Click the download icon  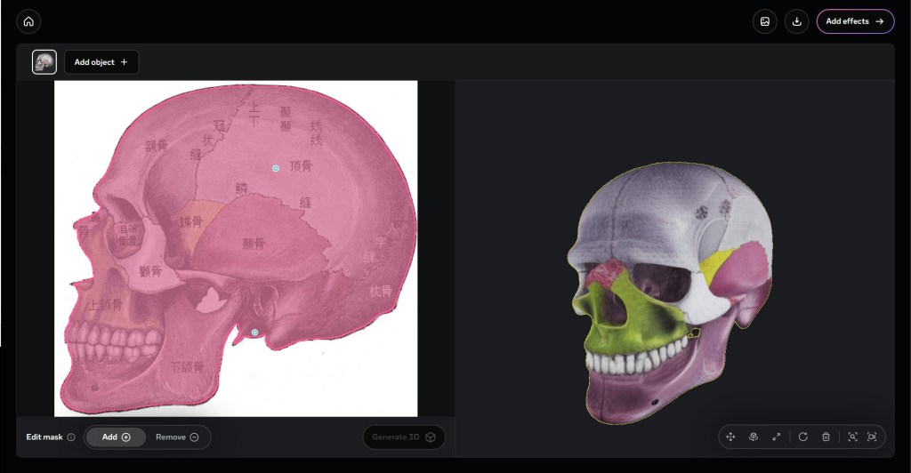point(797,21)
